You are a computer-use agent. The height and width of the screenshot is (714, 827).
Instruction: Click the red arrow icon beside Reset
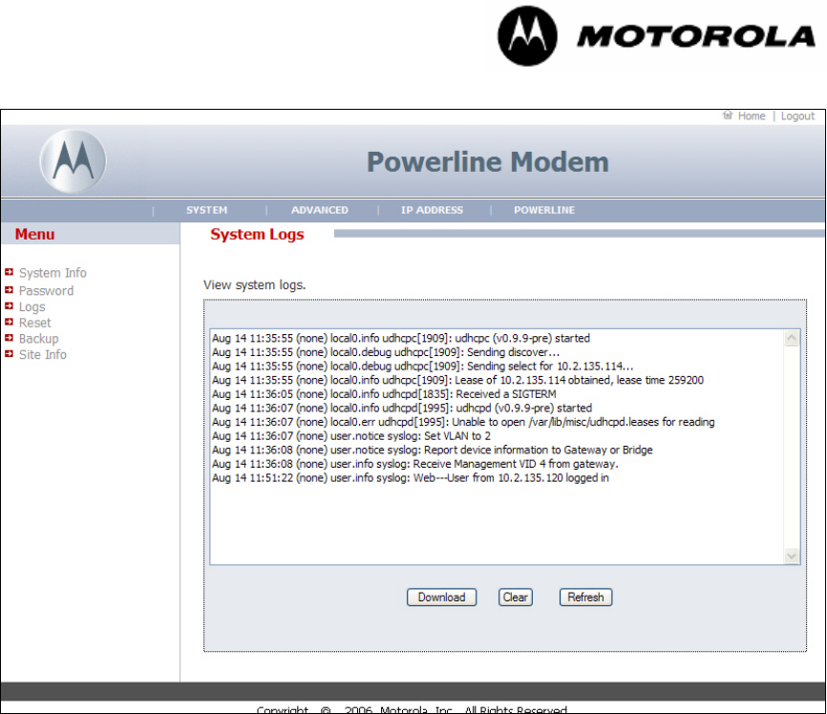point(9,322)
